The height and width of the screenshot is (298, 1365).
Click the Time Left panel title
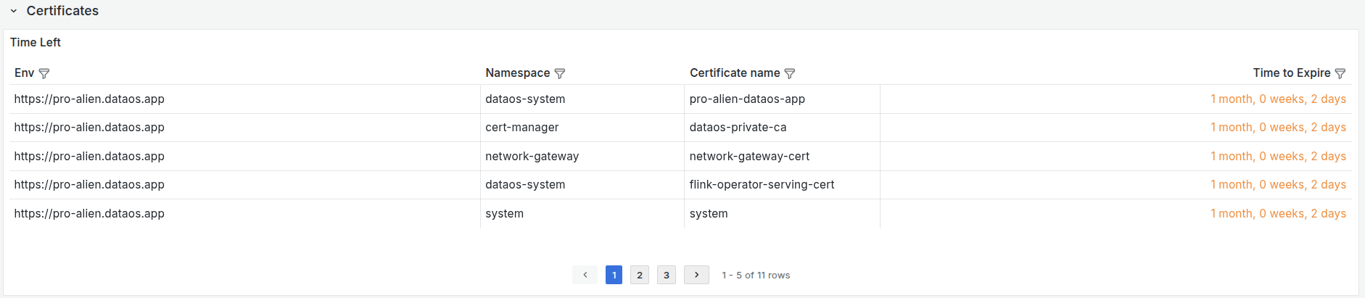[36, 43]
